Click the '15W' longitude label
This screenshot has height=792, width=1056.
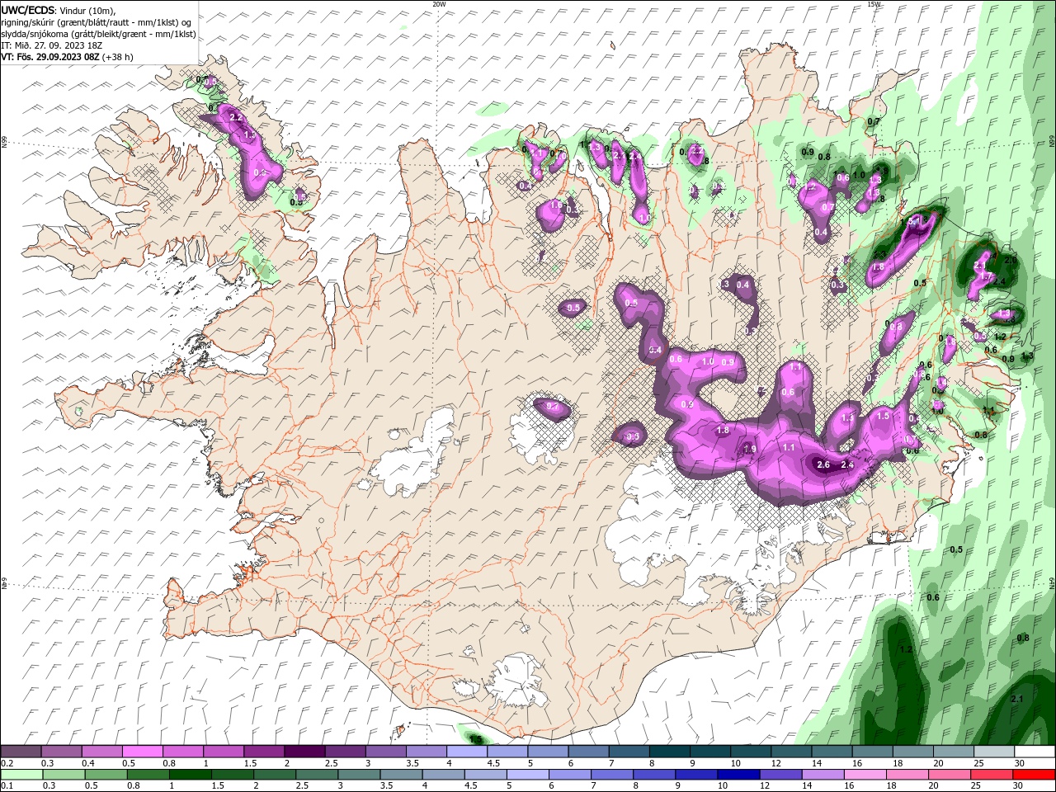click(874, 4)
